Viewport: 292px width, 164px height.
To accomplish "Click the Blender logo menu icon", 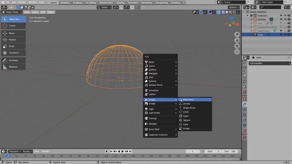I will [x=3, y=2].
